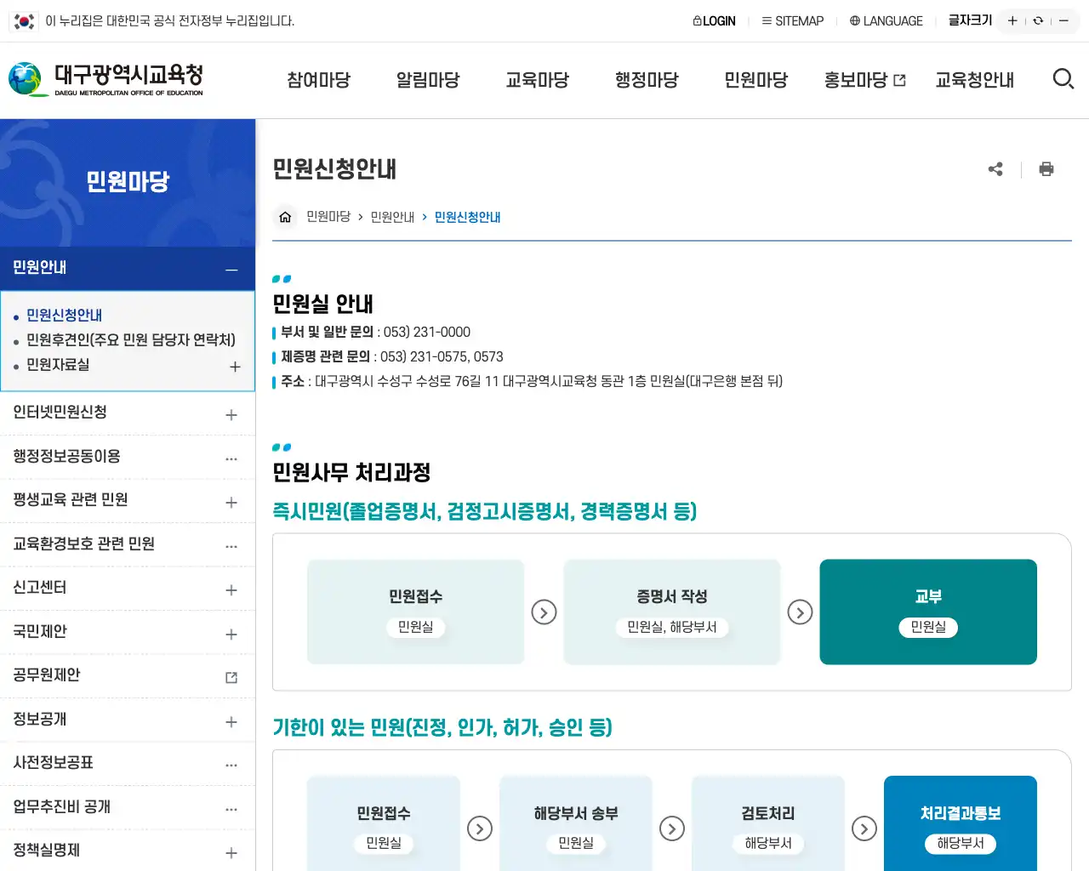Click the 민원안내 breadcrumb link
This screenshot has width=1089, height=871.
coord(392,217)
